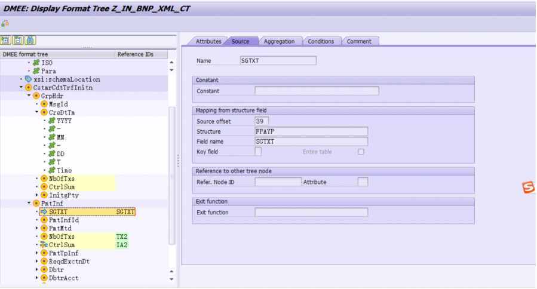The image size is (537, 289).
Task: Expand the ReqdExctnDt node
Action: (x=36, y=262)
